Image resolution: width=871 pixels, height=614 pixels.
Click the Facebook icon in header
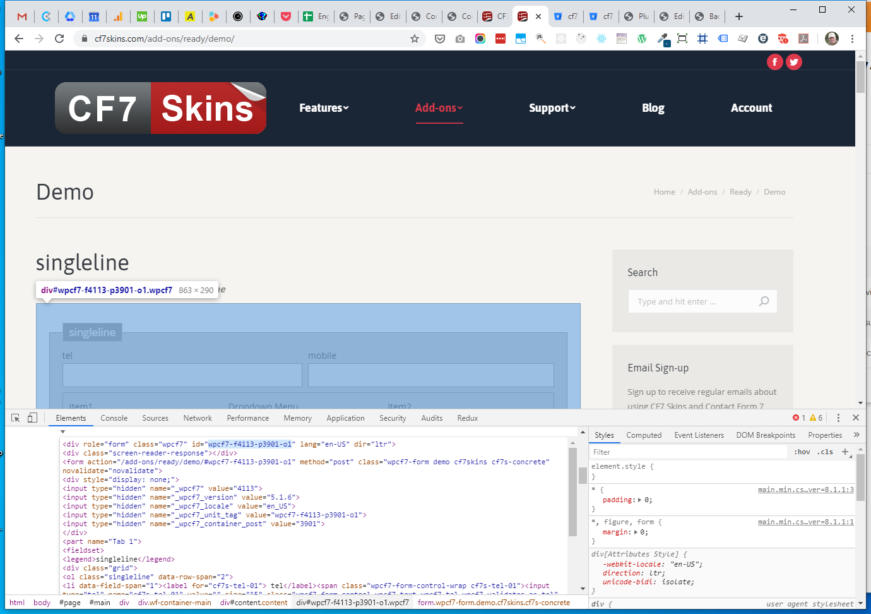tap(774, 62)
